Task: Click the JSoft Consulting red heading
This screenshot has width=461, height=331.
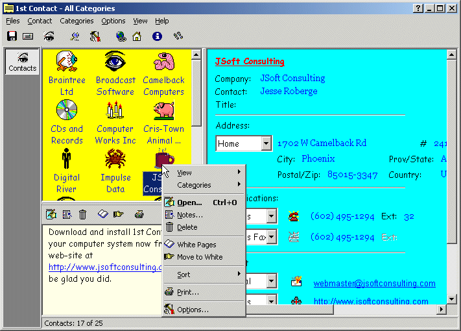Action: [250, 61]
